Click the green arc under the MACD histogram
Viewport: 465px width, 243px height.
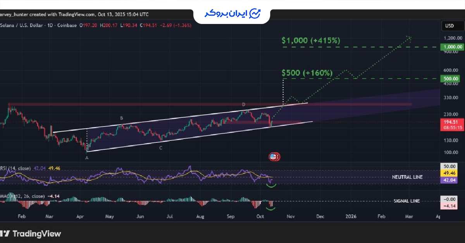point(270,209)
